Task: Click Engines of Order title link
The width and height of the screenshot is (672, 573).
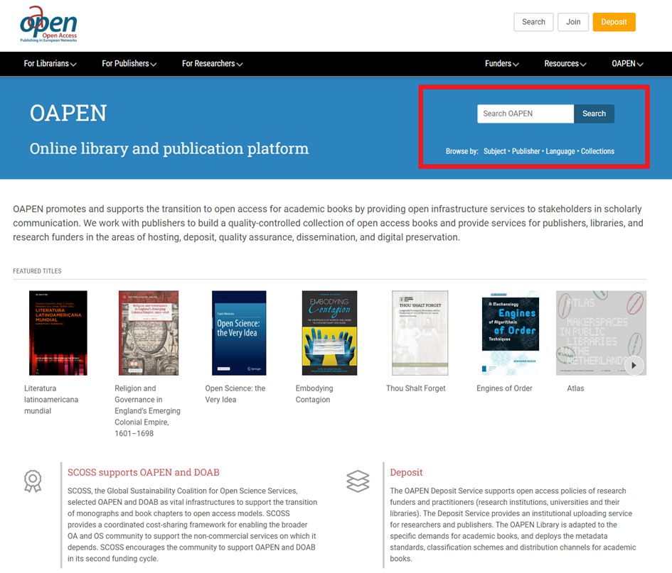Action: click(x=504, y=388)
